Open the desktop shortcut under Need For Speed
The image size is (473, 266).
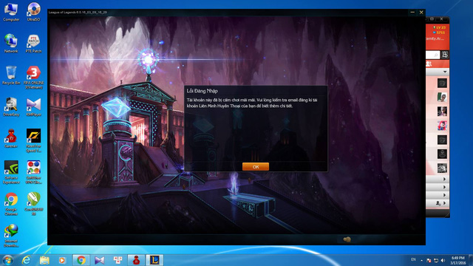point(33,172)
